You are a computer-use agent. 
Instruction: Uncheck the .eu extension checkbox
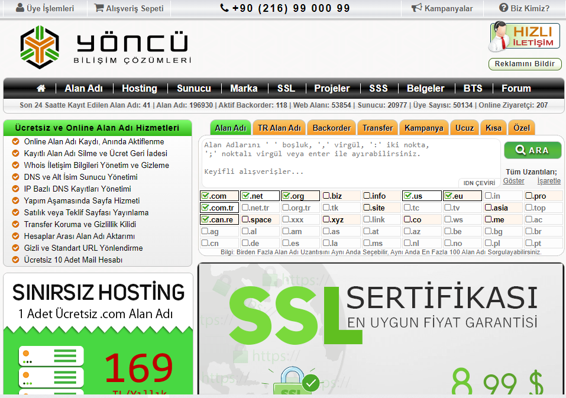448,196
